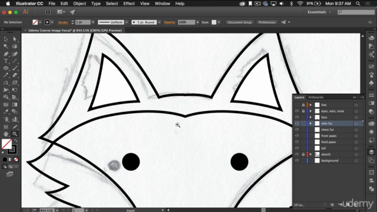Open the Opacity panel link
Viewport: 377px width, 212px height.
pyautogui.click(x=170, y=22)
